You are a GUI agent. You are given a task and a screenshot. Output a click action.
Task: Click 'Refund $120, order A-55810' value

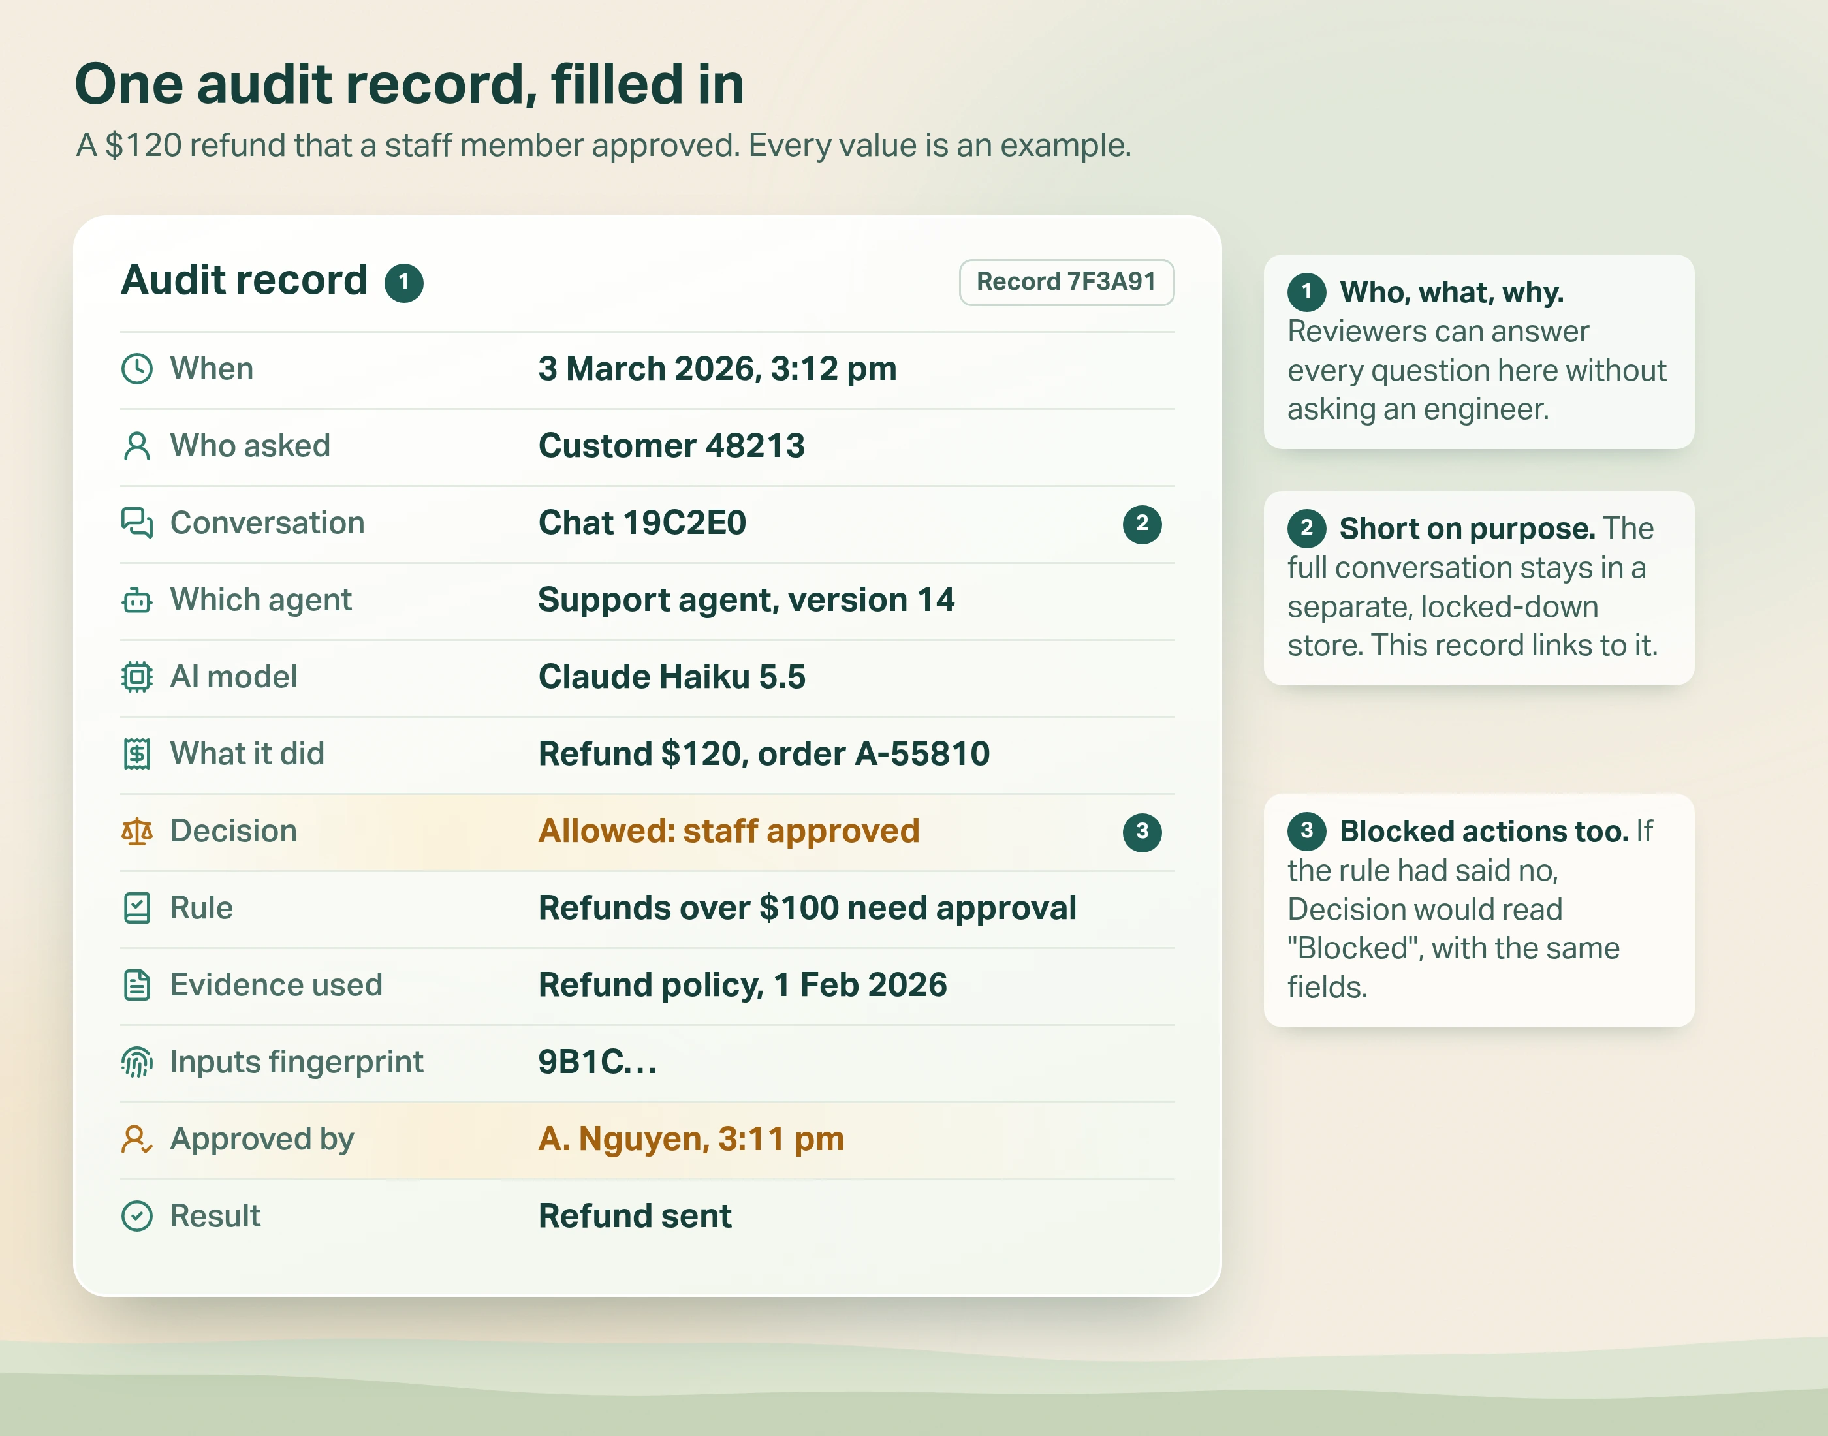764,754
